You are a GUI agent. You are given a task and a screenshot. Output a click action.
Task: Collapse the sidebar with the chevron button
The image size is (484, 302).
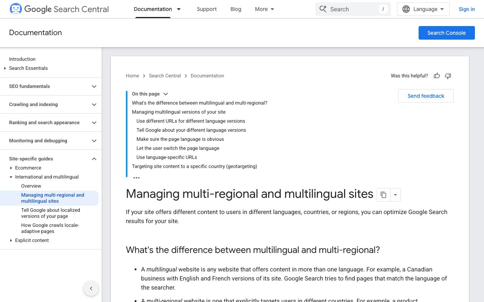tap(91, 288)
